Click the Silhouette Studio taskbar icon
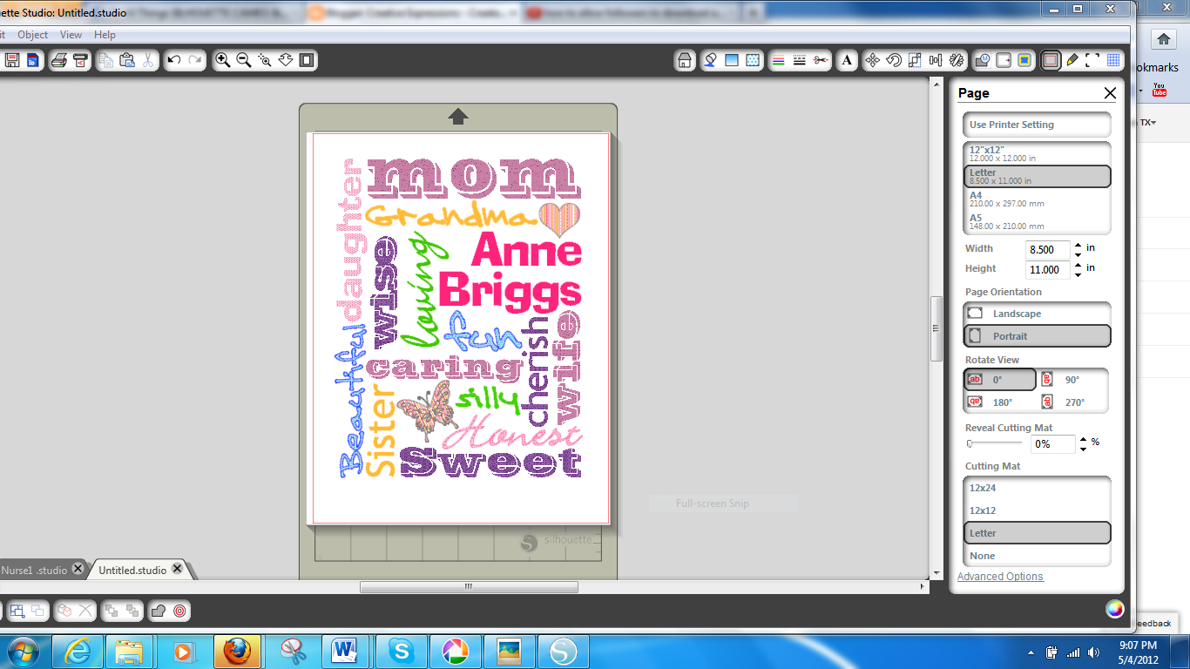Image resolution: width=1190 pixels, height=669 pixels. click(563, 650)
